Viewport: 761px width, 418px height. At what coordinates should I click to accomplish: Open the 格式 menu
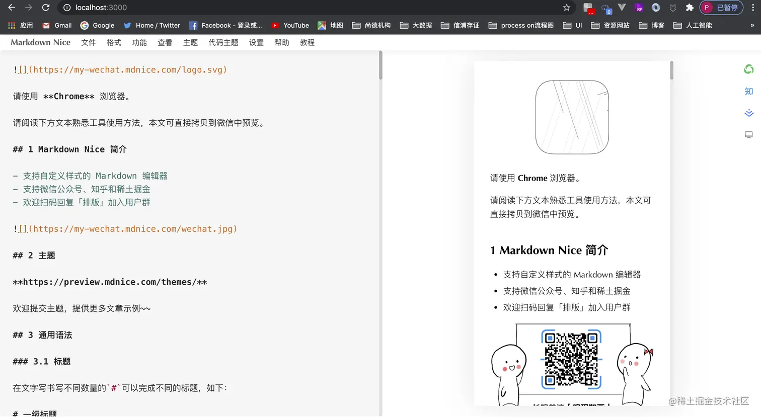click(x=114, y=43)
